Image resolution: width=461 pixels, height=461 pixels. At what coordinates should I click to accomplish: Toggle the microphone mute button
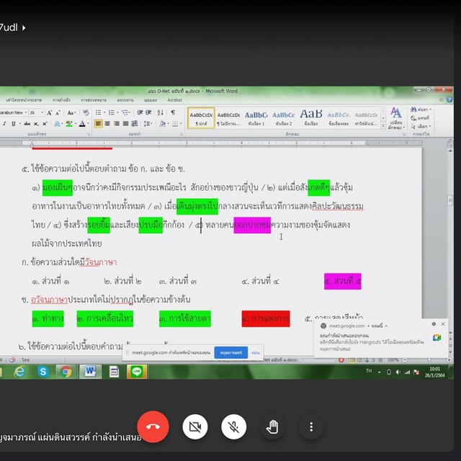point(233,426)
